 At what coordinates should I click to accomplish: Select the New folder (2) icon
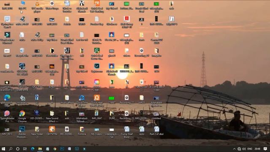coord(37,132)
